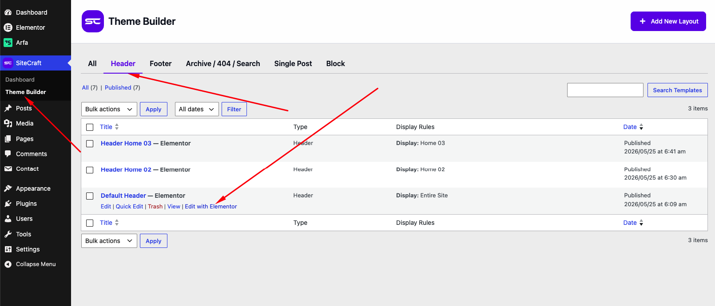Open the Header Home 02 title link
Screen dimensions: 715x306
pos(126,169)
